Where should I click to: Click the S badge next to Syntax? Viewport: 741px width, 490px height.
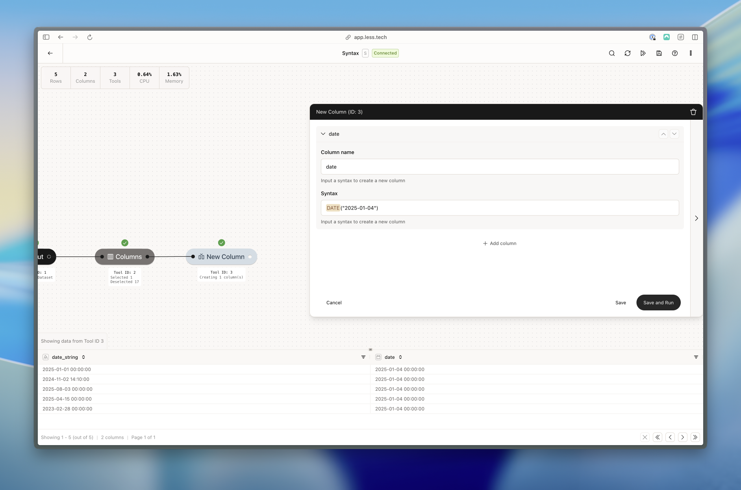click(365, 53)
